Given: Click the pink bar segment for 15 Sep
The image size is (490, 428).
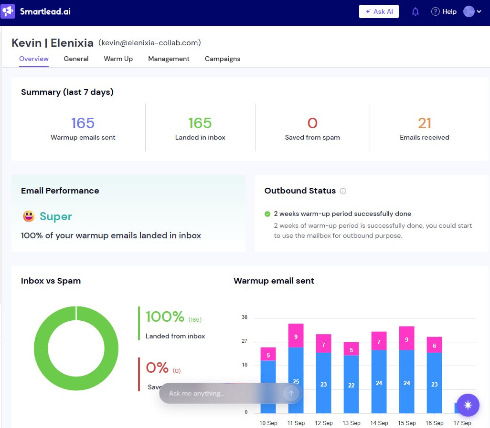Looking at the screenshot, I should pos(406,338).
